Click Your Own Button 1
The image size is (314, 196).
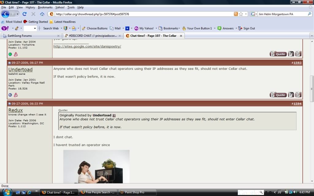(197, 28)
